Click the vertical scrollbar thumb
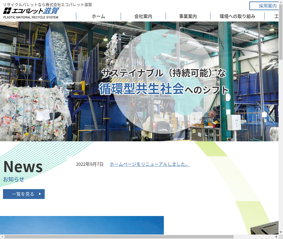 pyautogui.click(x=281, y=30)
